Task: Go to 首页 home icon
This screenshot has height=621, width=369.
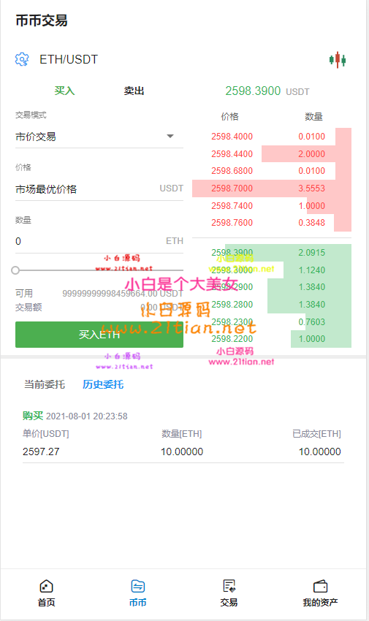Action: (x=46, y=586)
